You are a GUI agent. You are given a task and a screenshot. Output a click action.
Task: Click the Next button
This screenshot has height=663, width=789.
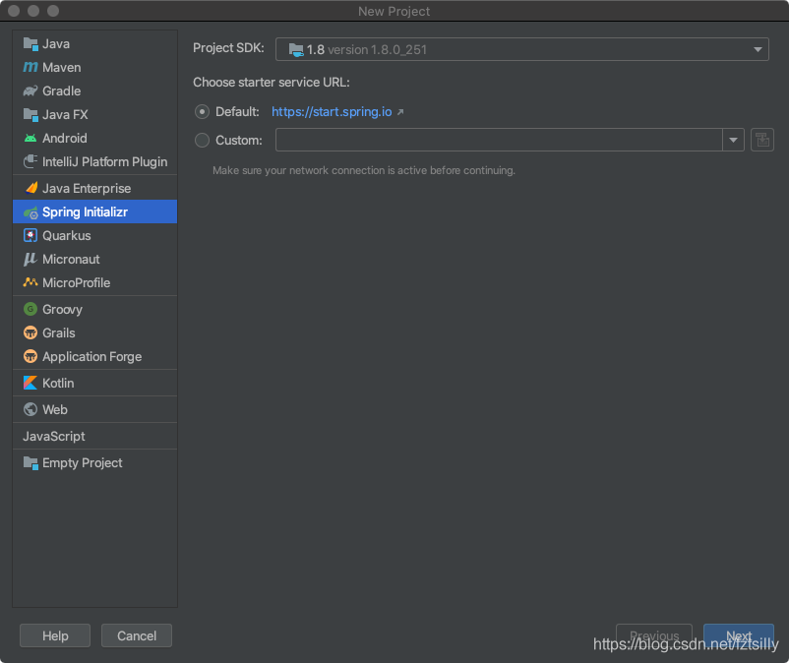pos(738,635)
